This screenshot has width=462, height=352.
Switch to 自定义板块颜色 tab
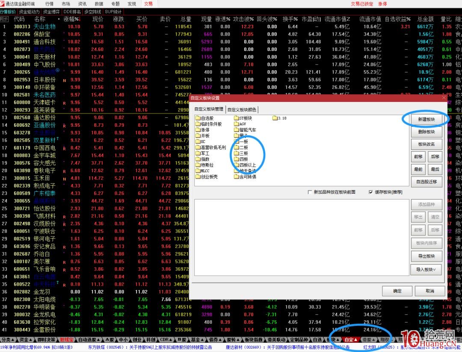(242, 110)
